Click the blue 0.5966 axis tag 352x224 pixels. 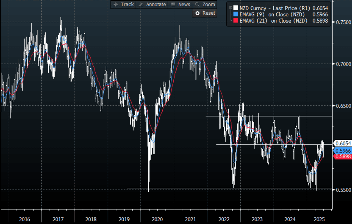click(x=343, y=151)
